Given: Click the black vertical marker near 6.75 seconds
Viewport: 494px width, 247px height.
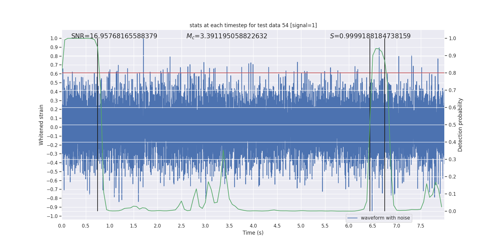Looking at the screenshot, I should click(385, 125).
